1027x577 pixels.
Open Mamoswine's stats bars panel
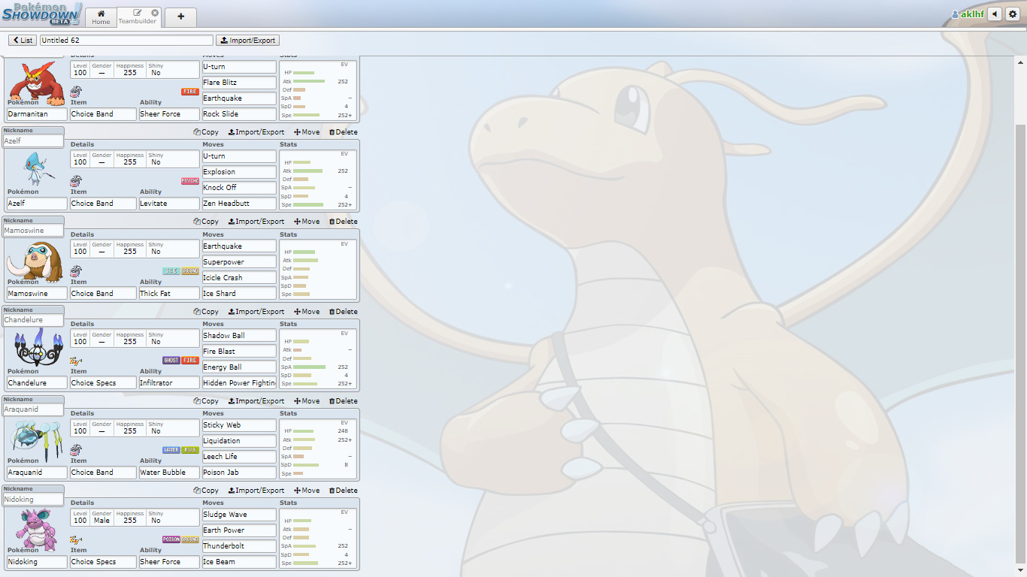(x=318, y=269)
